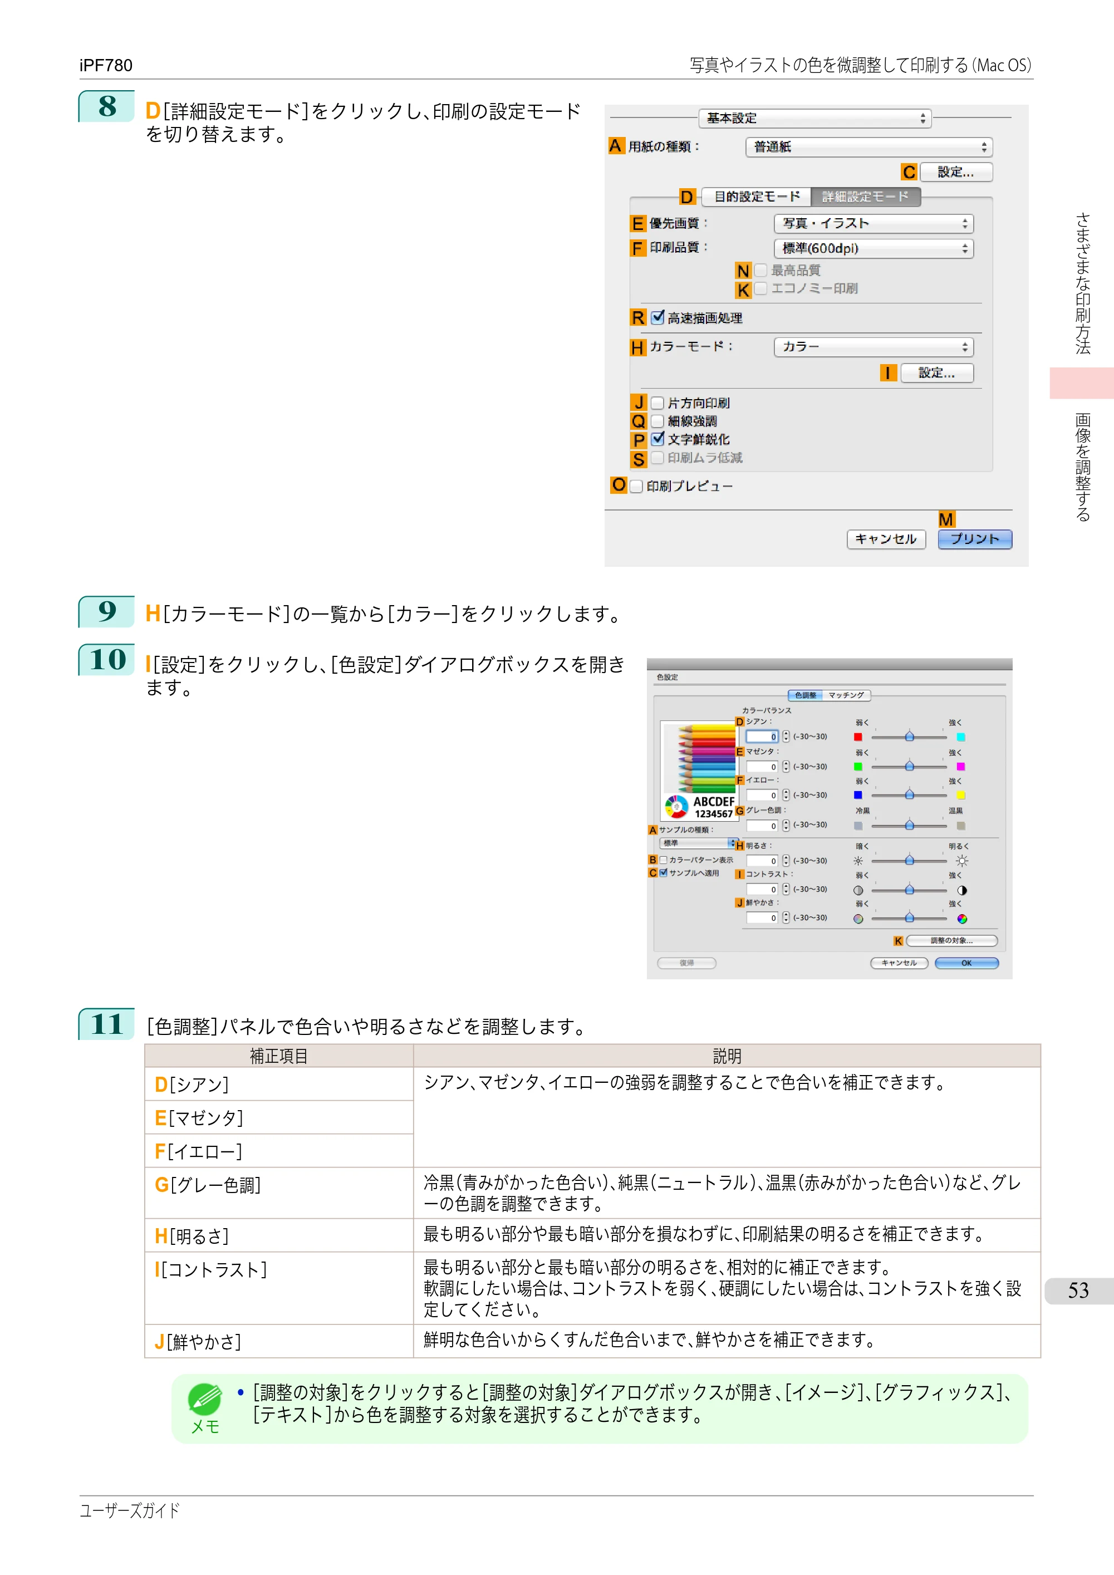Open the 用紙の種類 dropdown showing 普通紙

pos(869,147)
